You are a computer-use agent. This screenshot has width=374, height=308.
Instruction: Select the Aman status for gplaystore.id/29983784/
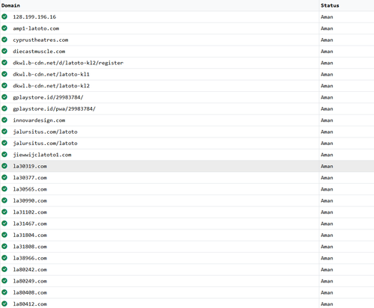pos(327,97)
